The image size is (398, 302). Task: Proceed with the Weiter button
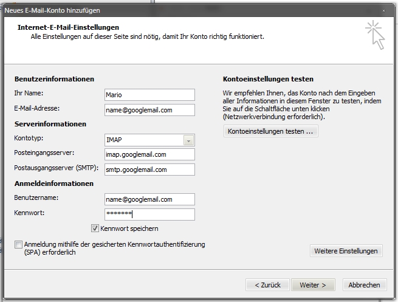coord(313,284)
